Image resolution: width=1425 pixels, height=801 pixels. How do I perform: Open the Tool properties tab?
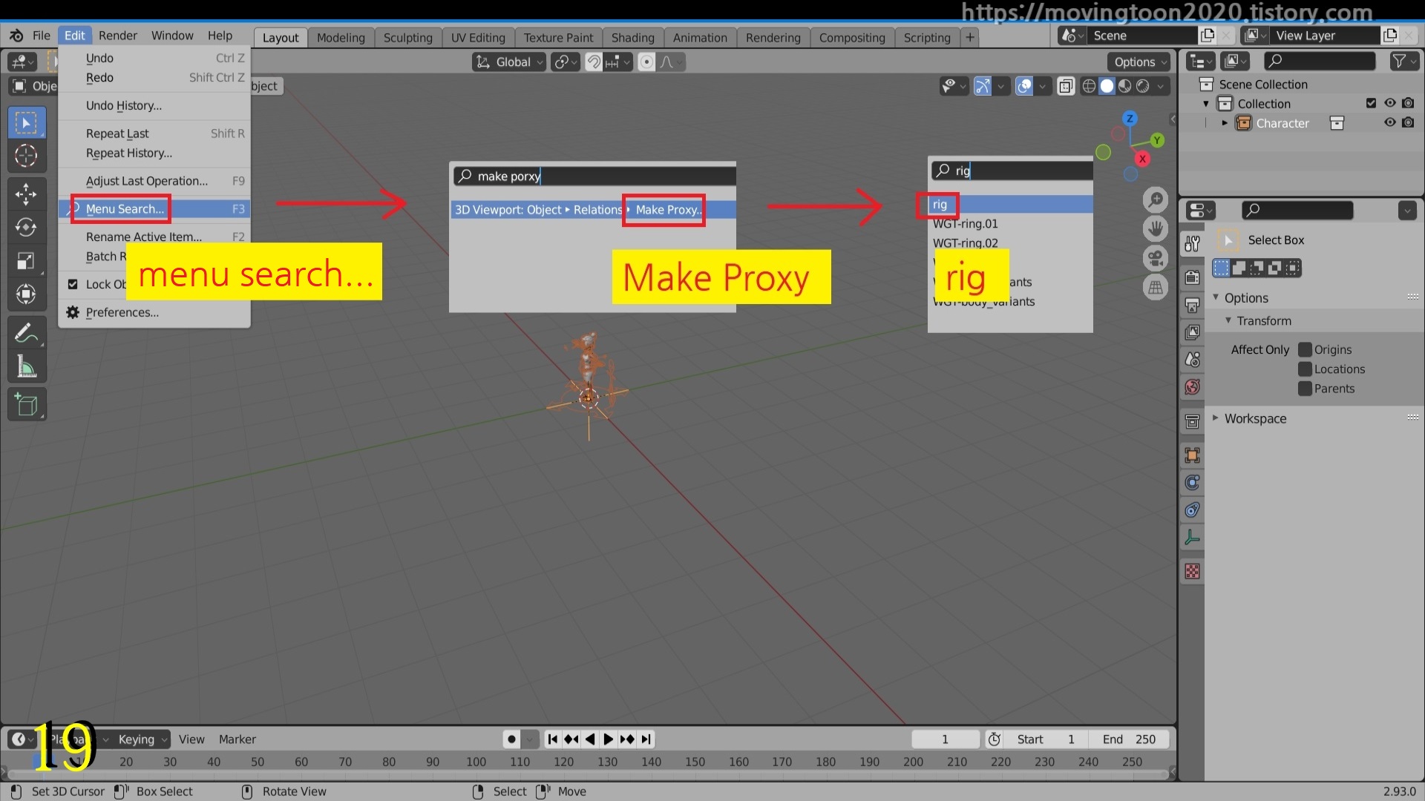pyautogui.click(x=1192, y=243)
